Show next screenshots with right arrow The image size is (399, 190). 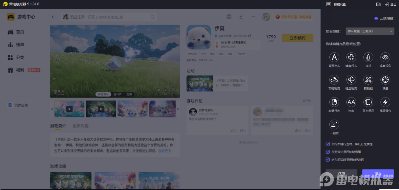pos(178,109)
